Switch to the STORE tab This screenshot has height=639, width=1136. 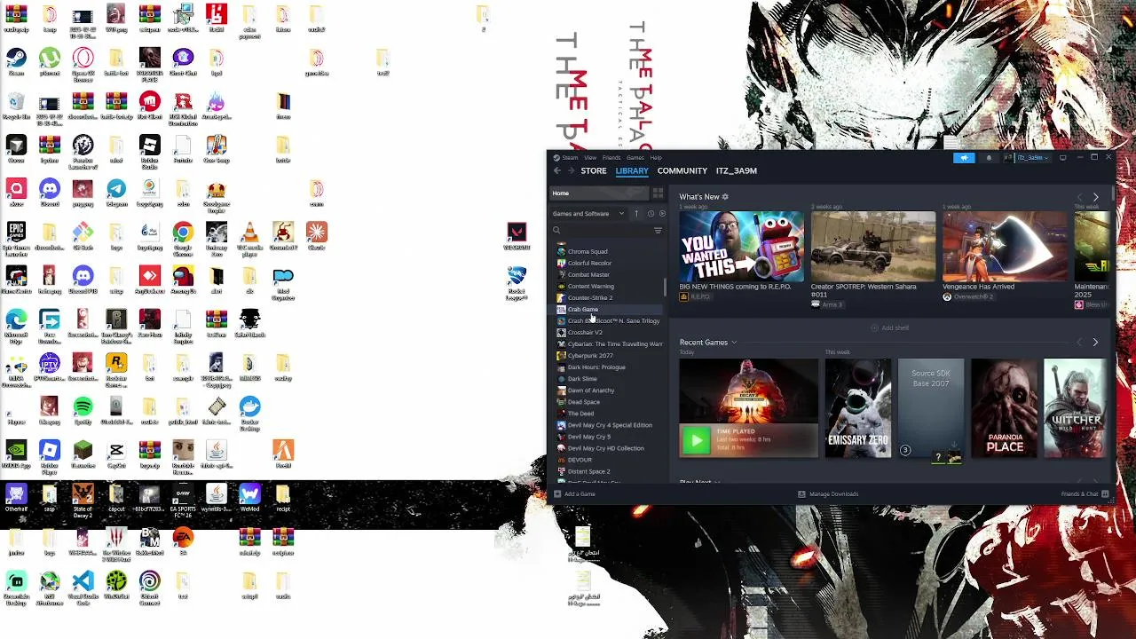[594, 170]
